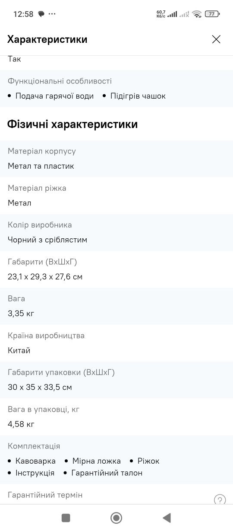Tap the Гарантійний термін row label
Screen dimensions: 233x532
[x=45, y=495]
